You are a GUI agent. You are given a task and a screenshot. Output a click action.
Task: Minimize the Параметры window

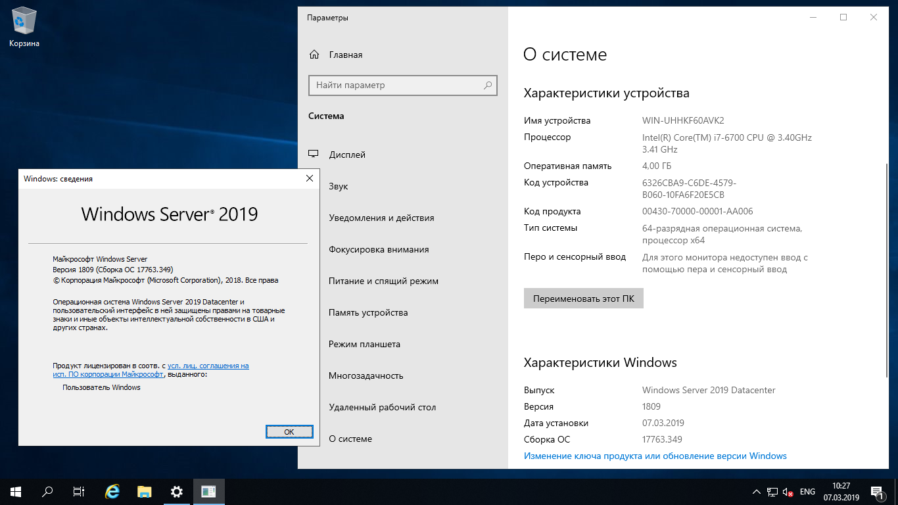(x=813, y=18)
